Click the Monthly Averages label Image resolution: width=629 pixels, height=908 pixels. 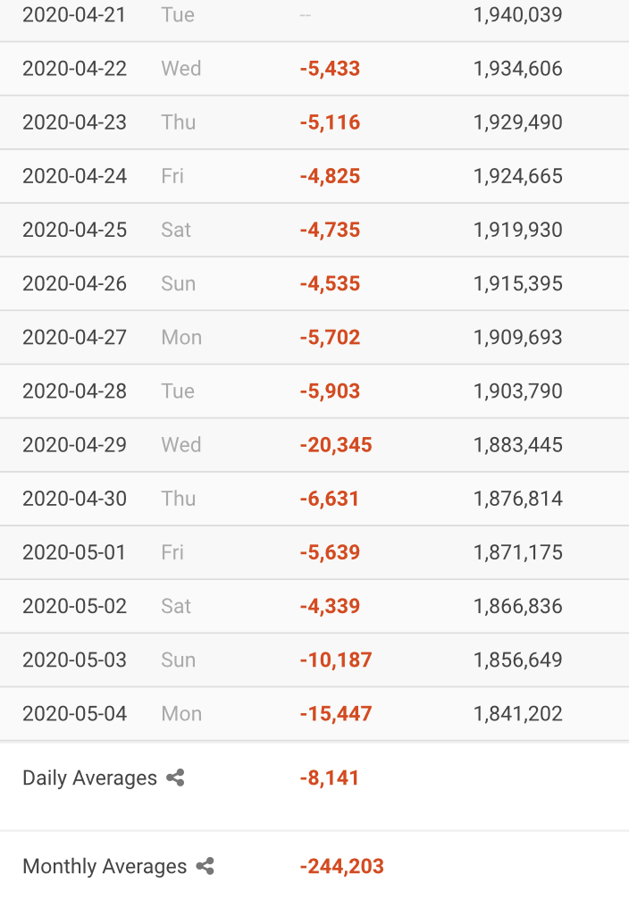(105, 866)
